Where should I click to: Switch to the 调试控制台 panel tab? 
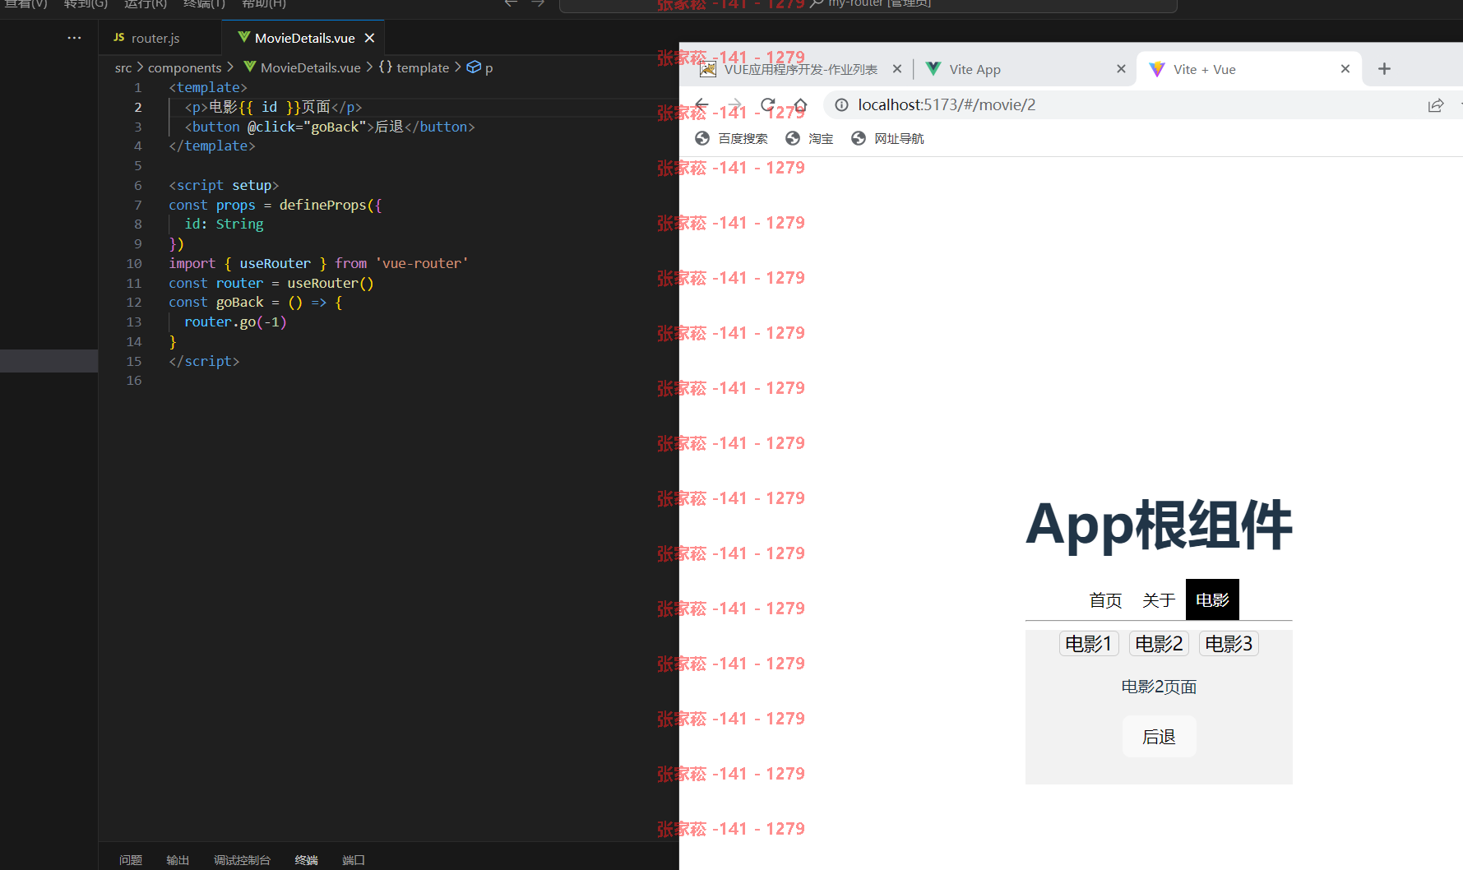(x=242, y=860)
